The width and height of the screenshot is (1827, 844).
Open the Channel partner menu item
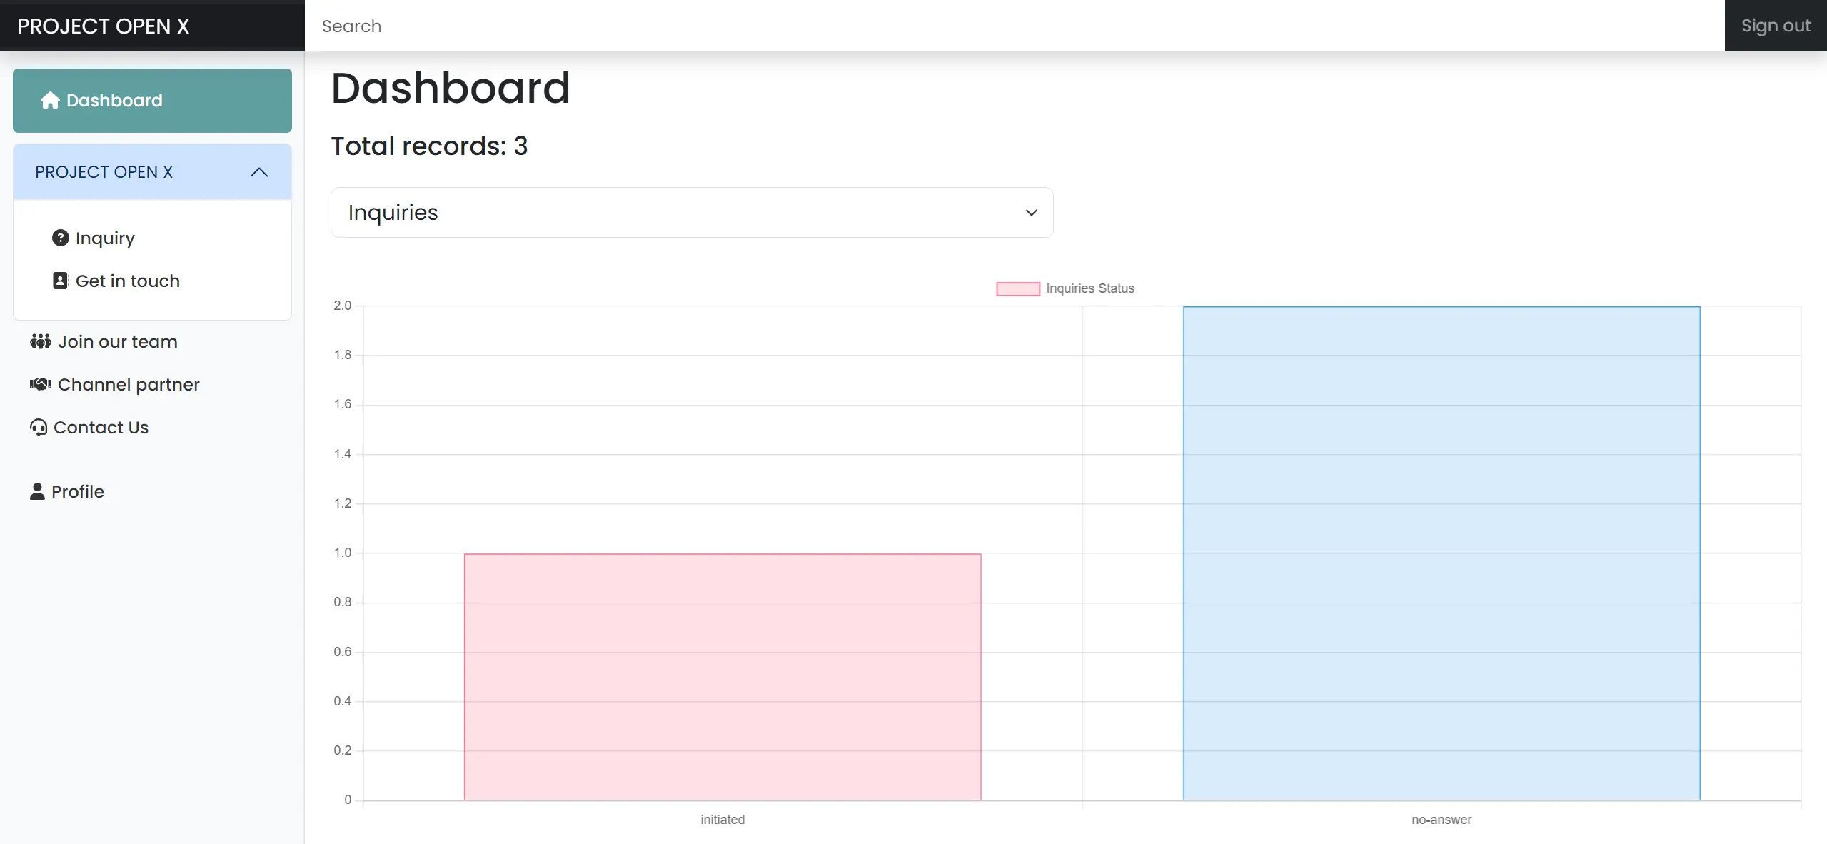(114, 384)
